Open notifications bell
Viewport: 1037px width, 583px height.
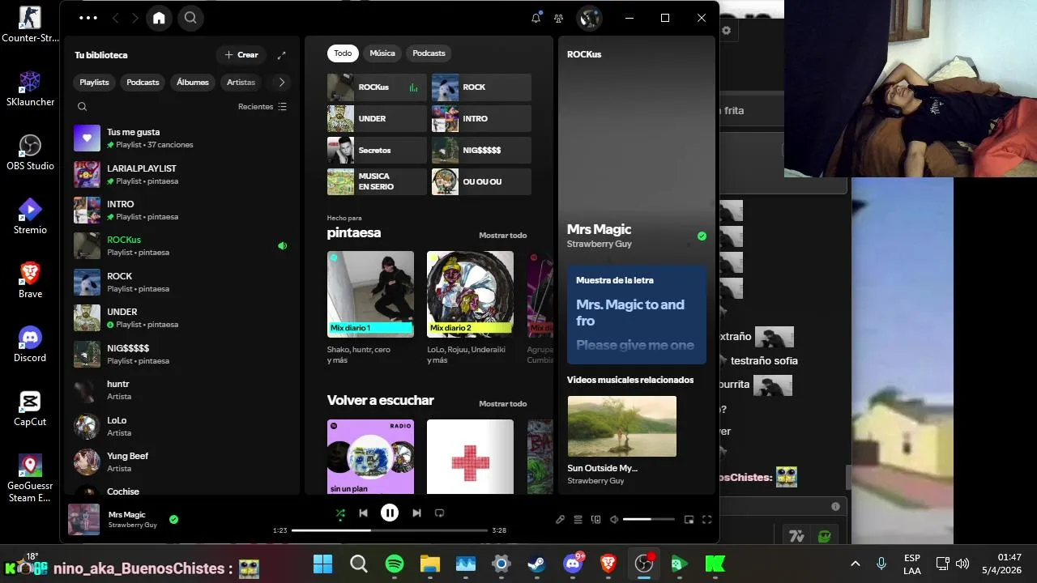click(x=536, y=18)
